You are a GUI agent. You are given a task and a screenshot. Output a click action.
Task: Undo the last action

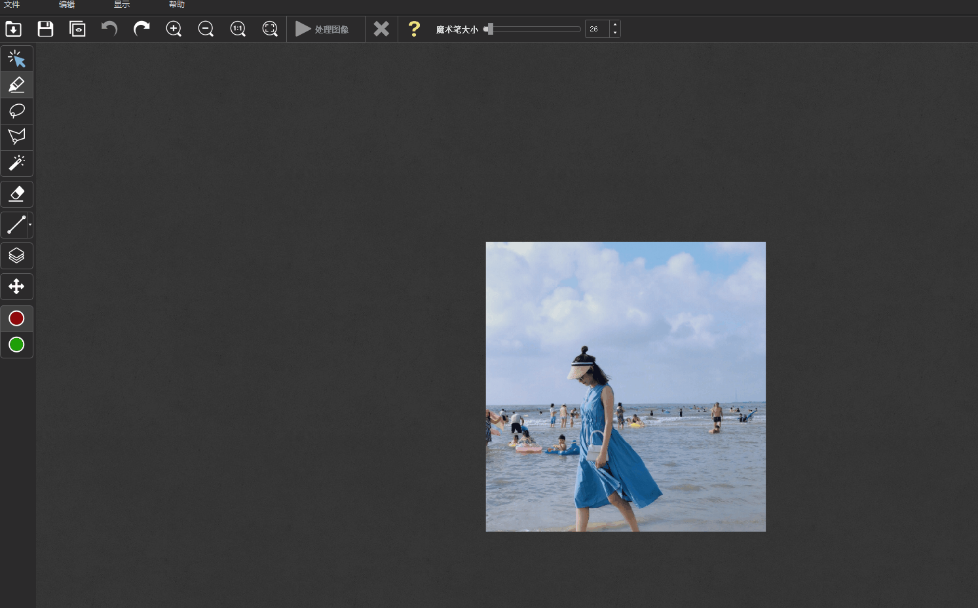[109, 29]
